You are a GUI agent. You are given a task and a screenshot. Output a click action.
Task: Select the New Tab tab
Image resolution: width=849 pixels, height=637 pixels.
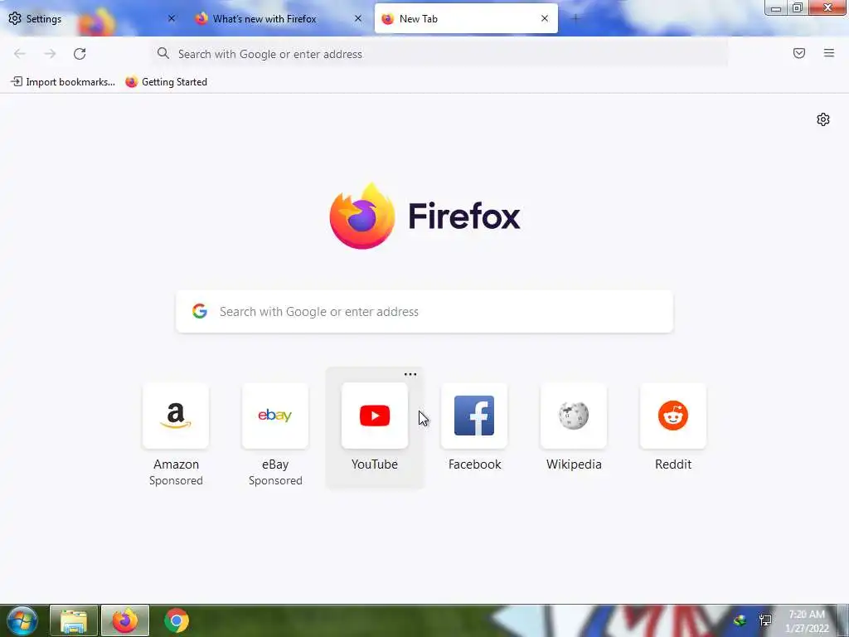click(466, 19)
